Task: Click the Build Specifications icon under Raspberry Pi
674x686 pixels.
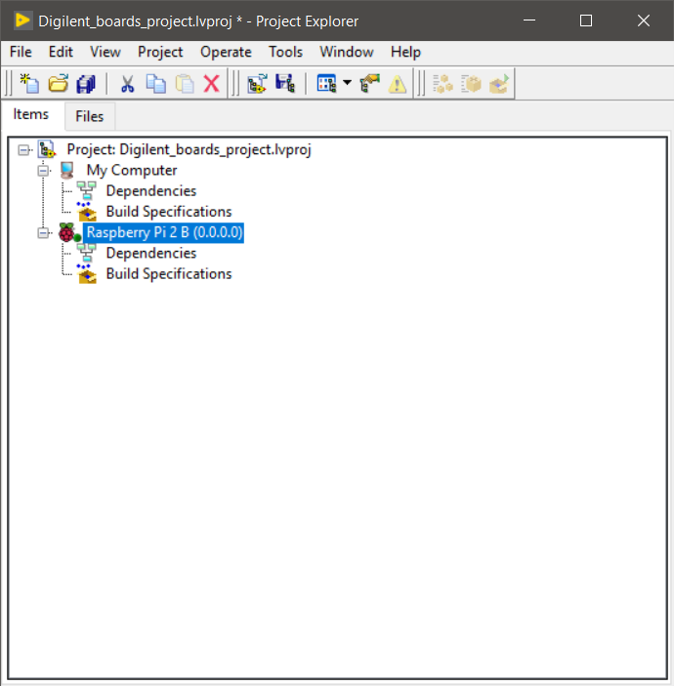Action: [87, 274]
